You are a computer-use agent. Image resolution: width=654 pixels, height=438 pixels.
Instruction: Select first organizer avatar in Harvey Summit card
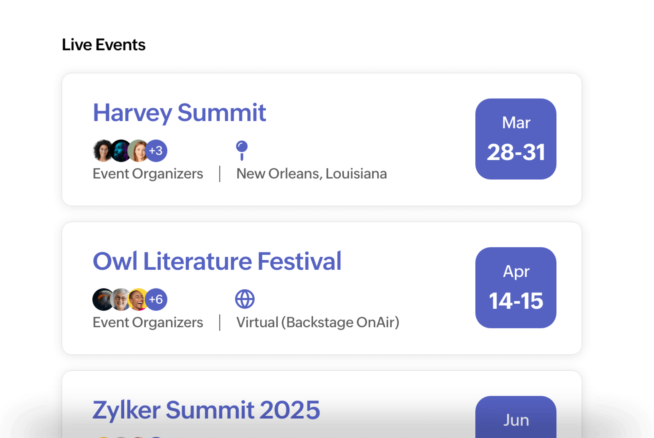click(x=102, y=151)
